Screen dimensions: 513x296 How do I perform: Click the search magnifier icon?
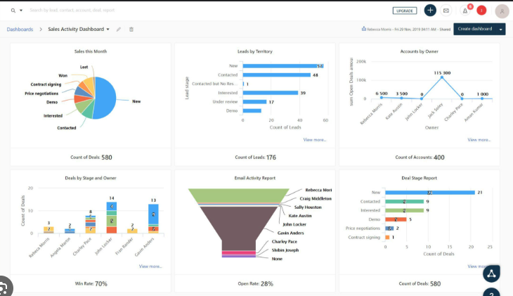[x=13, y=11]
